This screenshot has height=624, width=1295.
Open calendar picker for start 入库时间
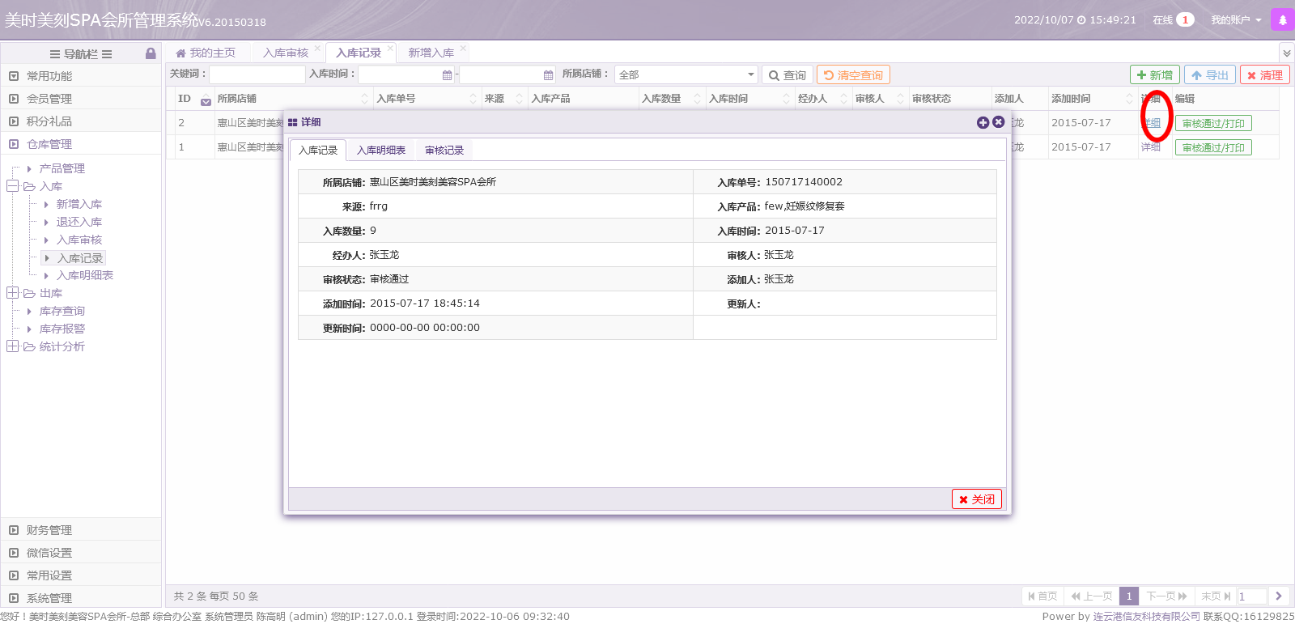pyautogui.click(x=448, y=75)
